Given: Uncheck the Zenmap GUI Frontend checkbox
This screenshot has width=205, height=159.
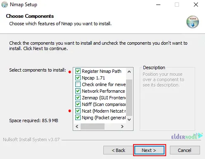Looking at the screenshot, I should click(78, 98).
